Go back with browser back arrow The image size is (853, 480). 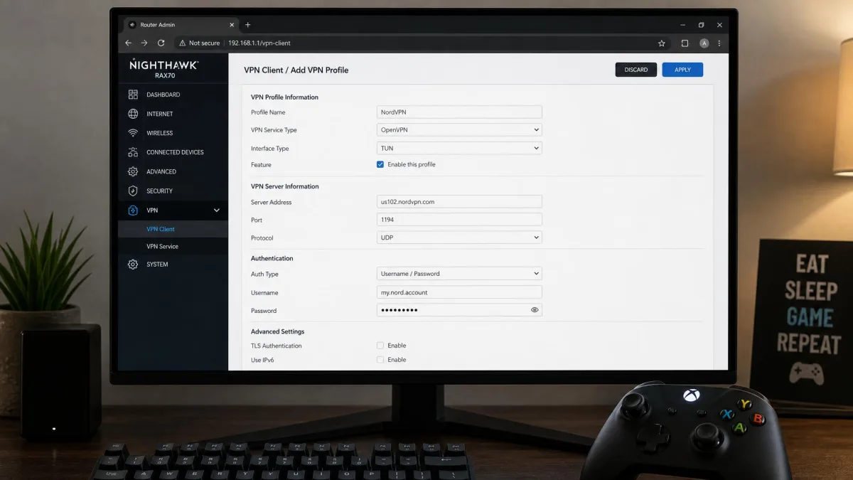[x=128, y=43]
